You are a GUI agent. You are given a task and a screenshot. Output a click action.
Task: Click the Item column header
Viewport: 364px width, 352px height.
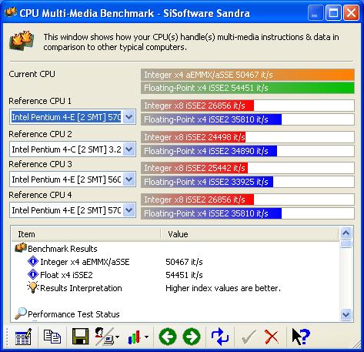point(86,234)
